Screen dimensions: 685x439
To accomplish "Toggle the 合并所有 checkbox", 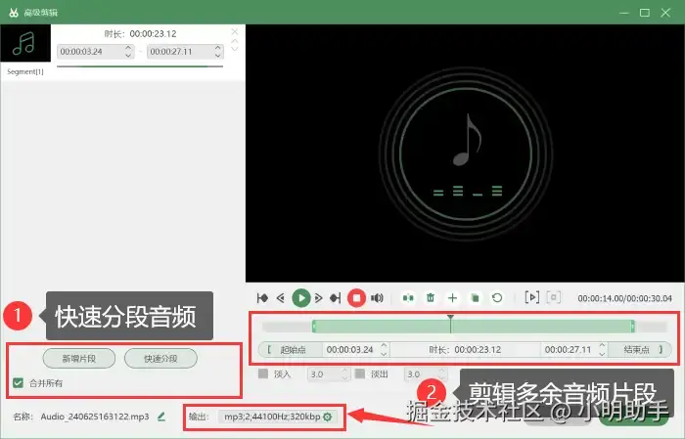I will point(18,383).
